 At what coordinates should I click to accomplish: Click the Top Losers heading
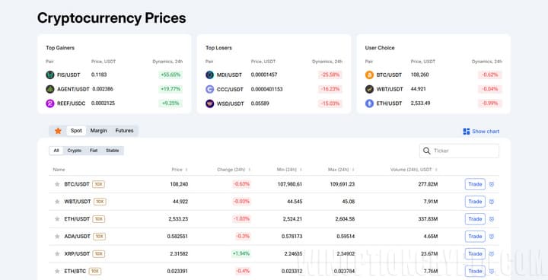click(218, 48)
